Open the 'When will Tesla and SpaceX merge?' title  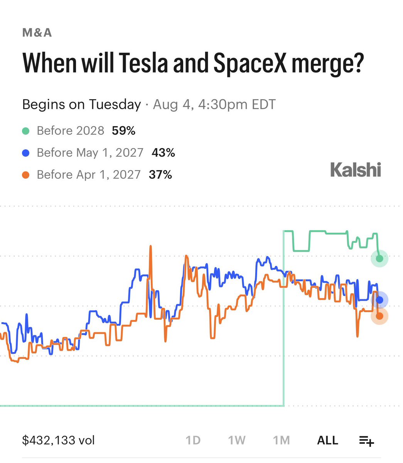click(193, 64)
